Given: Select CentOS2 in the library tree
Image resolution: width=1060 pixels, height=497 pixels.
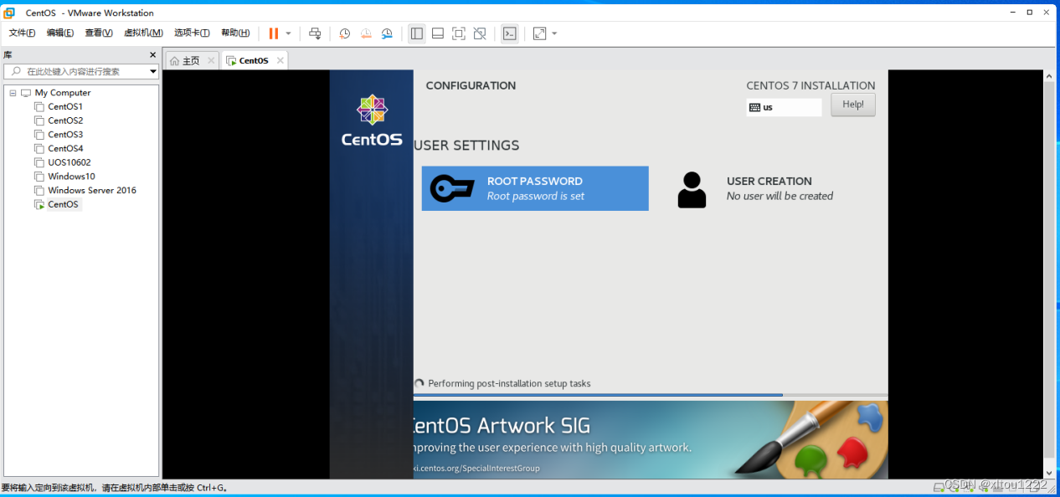Looking at the screenshot, I should 65,120.
